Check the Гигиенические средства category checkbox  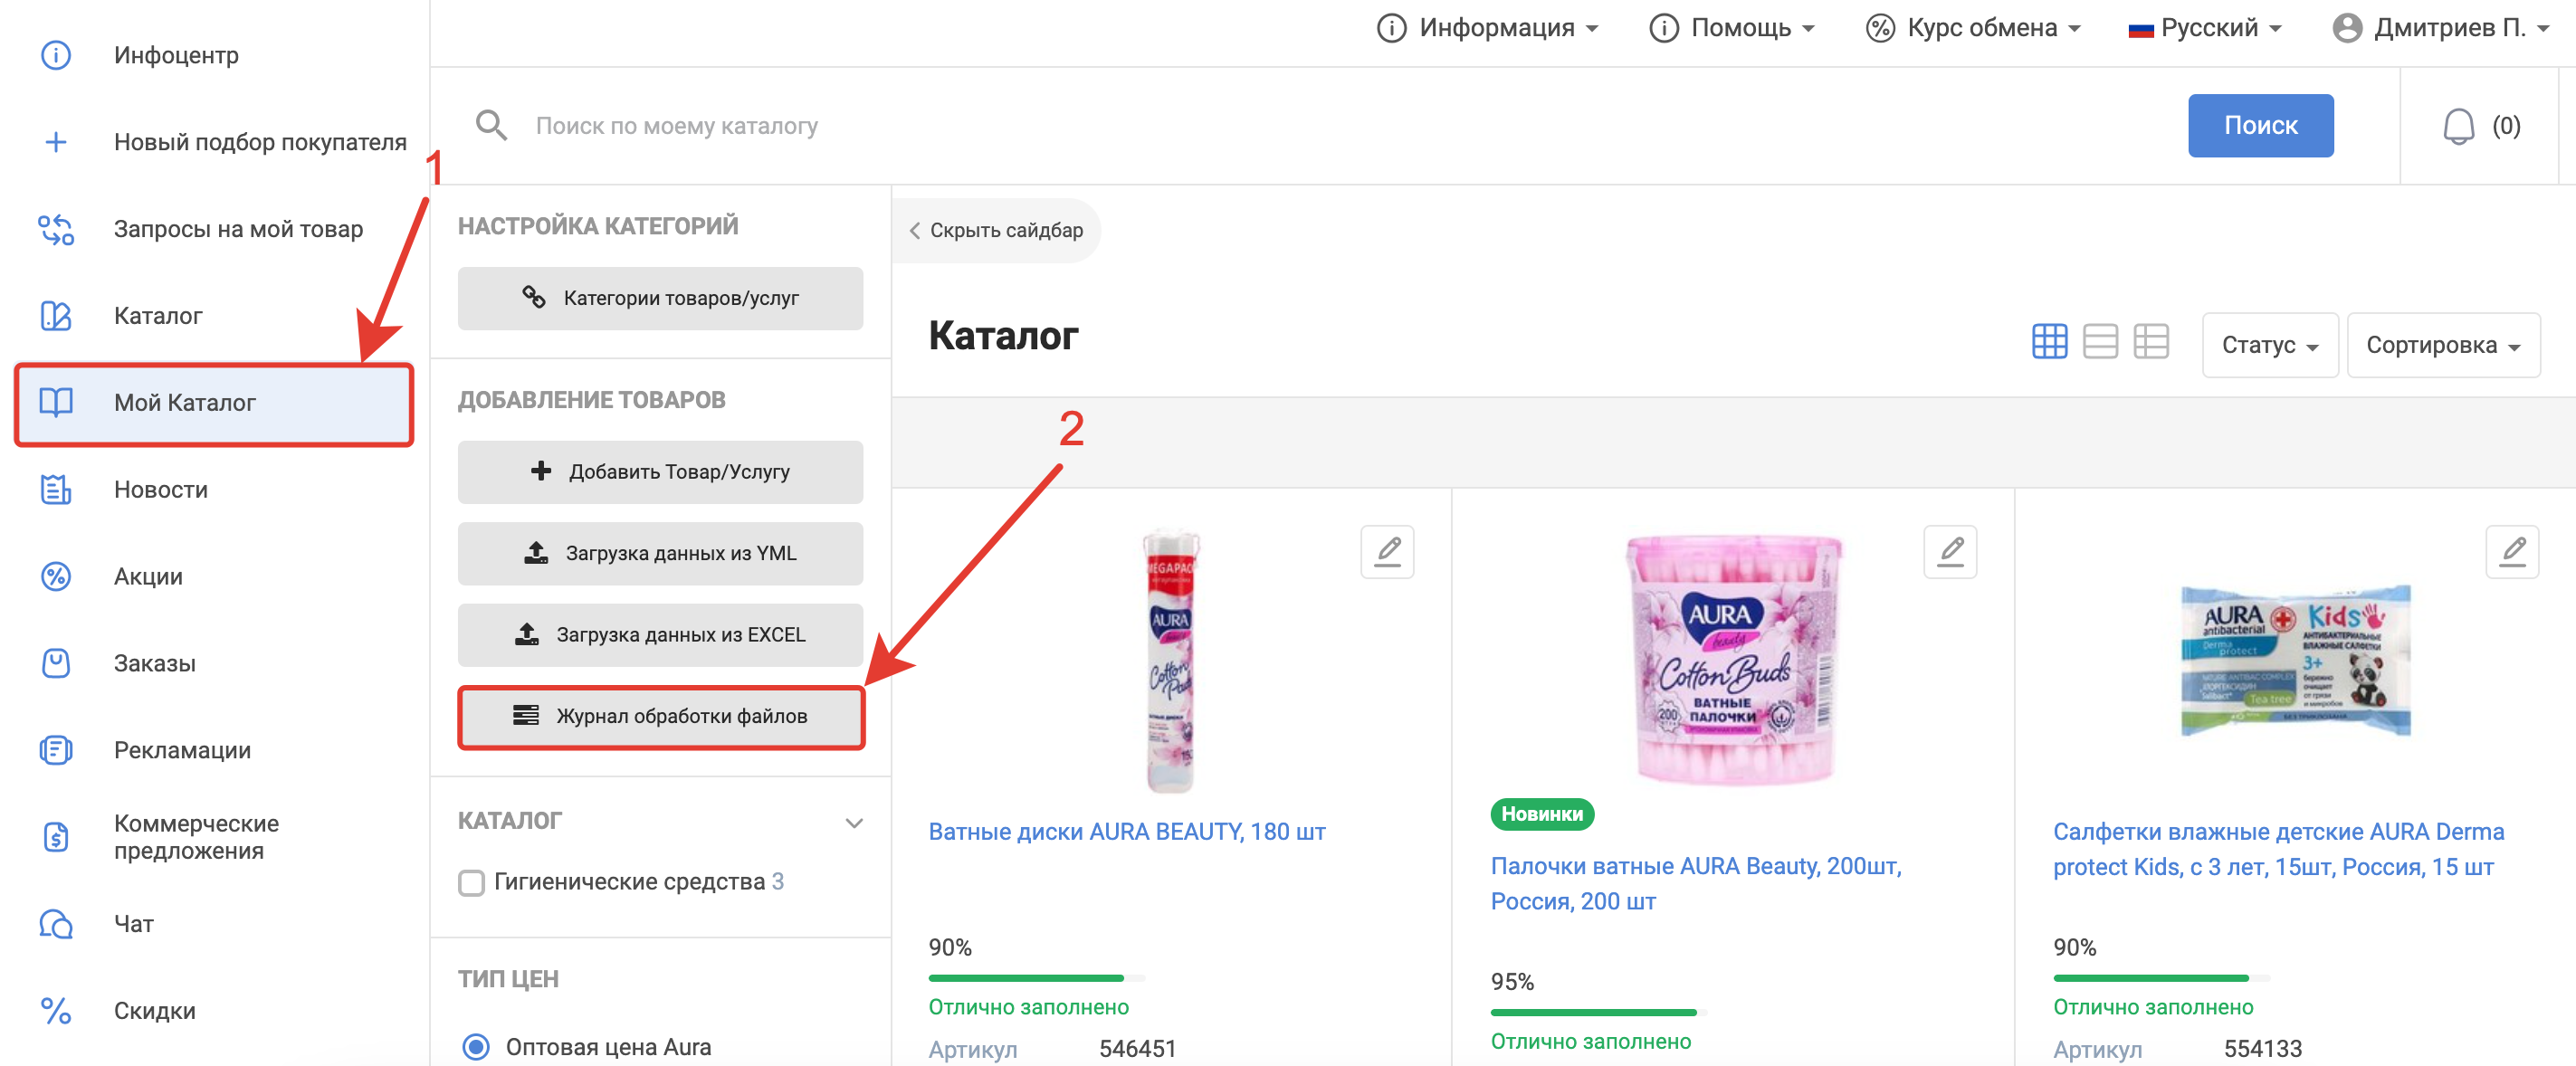click(x=471, y=882)
